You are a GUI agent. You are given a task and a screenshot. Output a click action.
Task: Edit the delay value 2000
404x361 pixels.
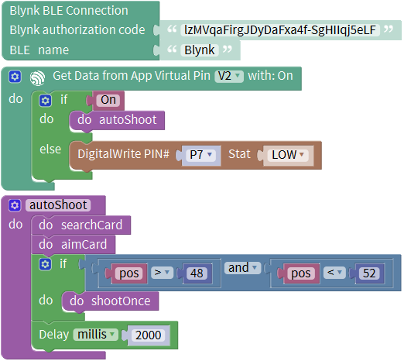tap(149, 335)
